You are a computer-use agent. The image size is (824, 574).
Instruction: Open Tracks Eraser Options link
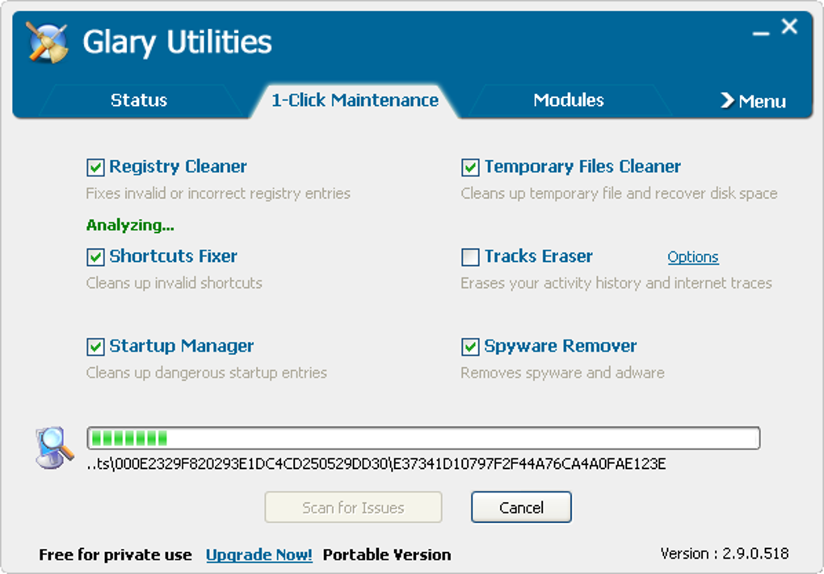tap(693, 257)
